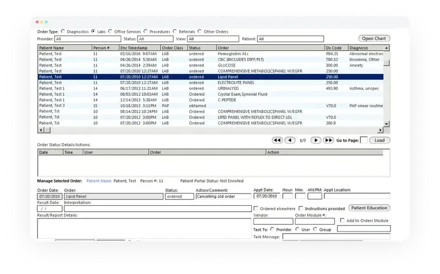The width and height of the screenshot is (440, 274).
Task: Click the Open Chart button
Action: coord(374,38)
